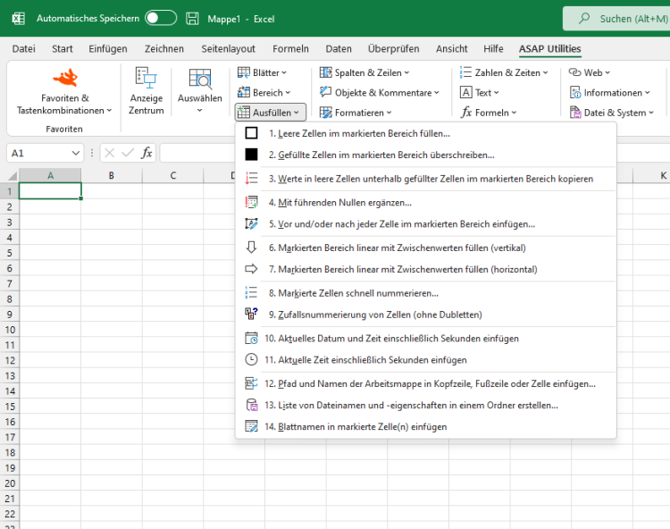Expand the Text menu
Image resolution: width=670 pixels, height=529 pixels.
coord(480,92)
